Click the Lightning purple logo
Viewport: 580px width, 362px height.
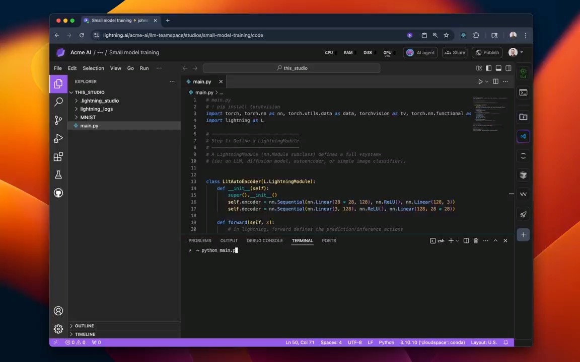pyautogui.click(x=60, y=52)
